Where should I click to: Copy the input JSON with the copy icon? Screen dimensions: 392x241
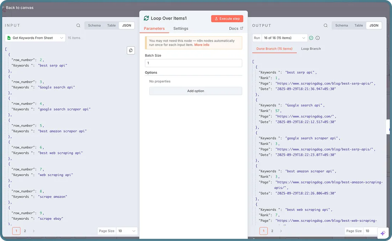[131, 50]
